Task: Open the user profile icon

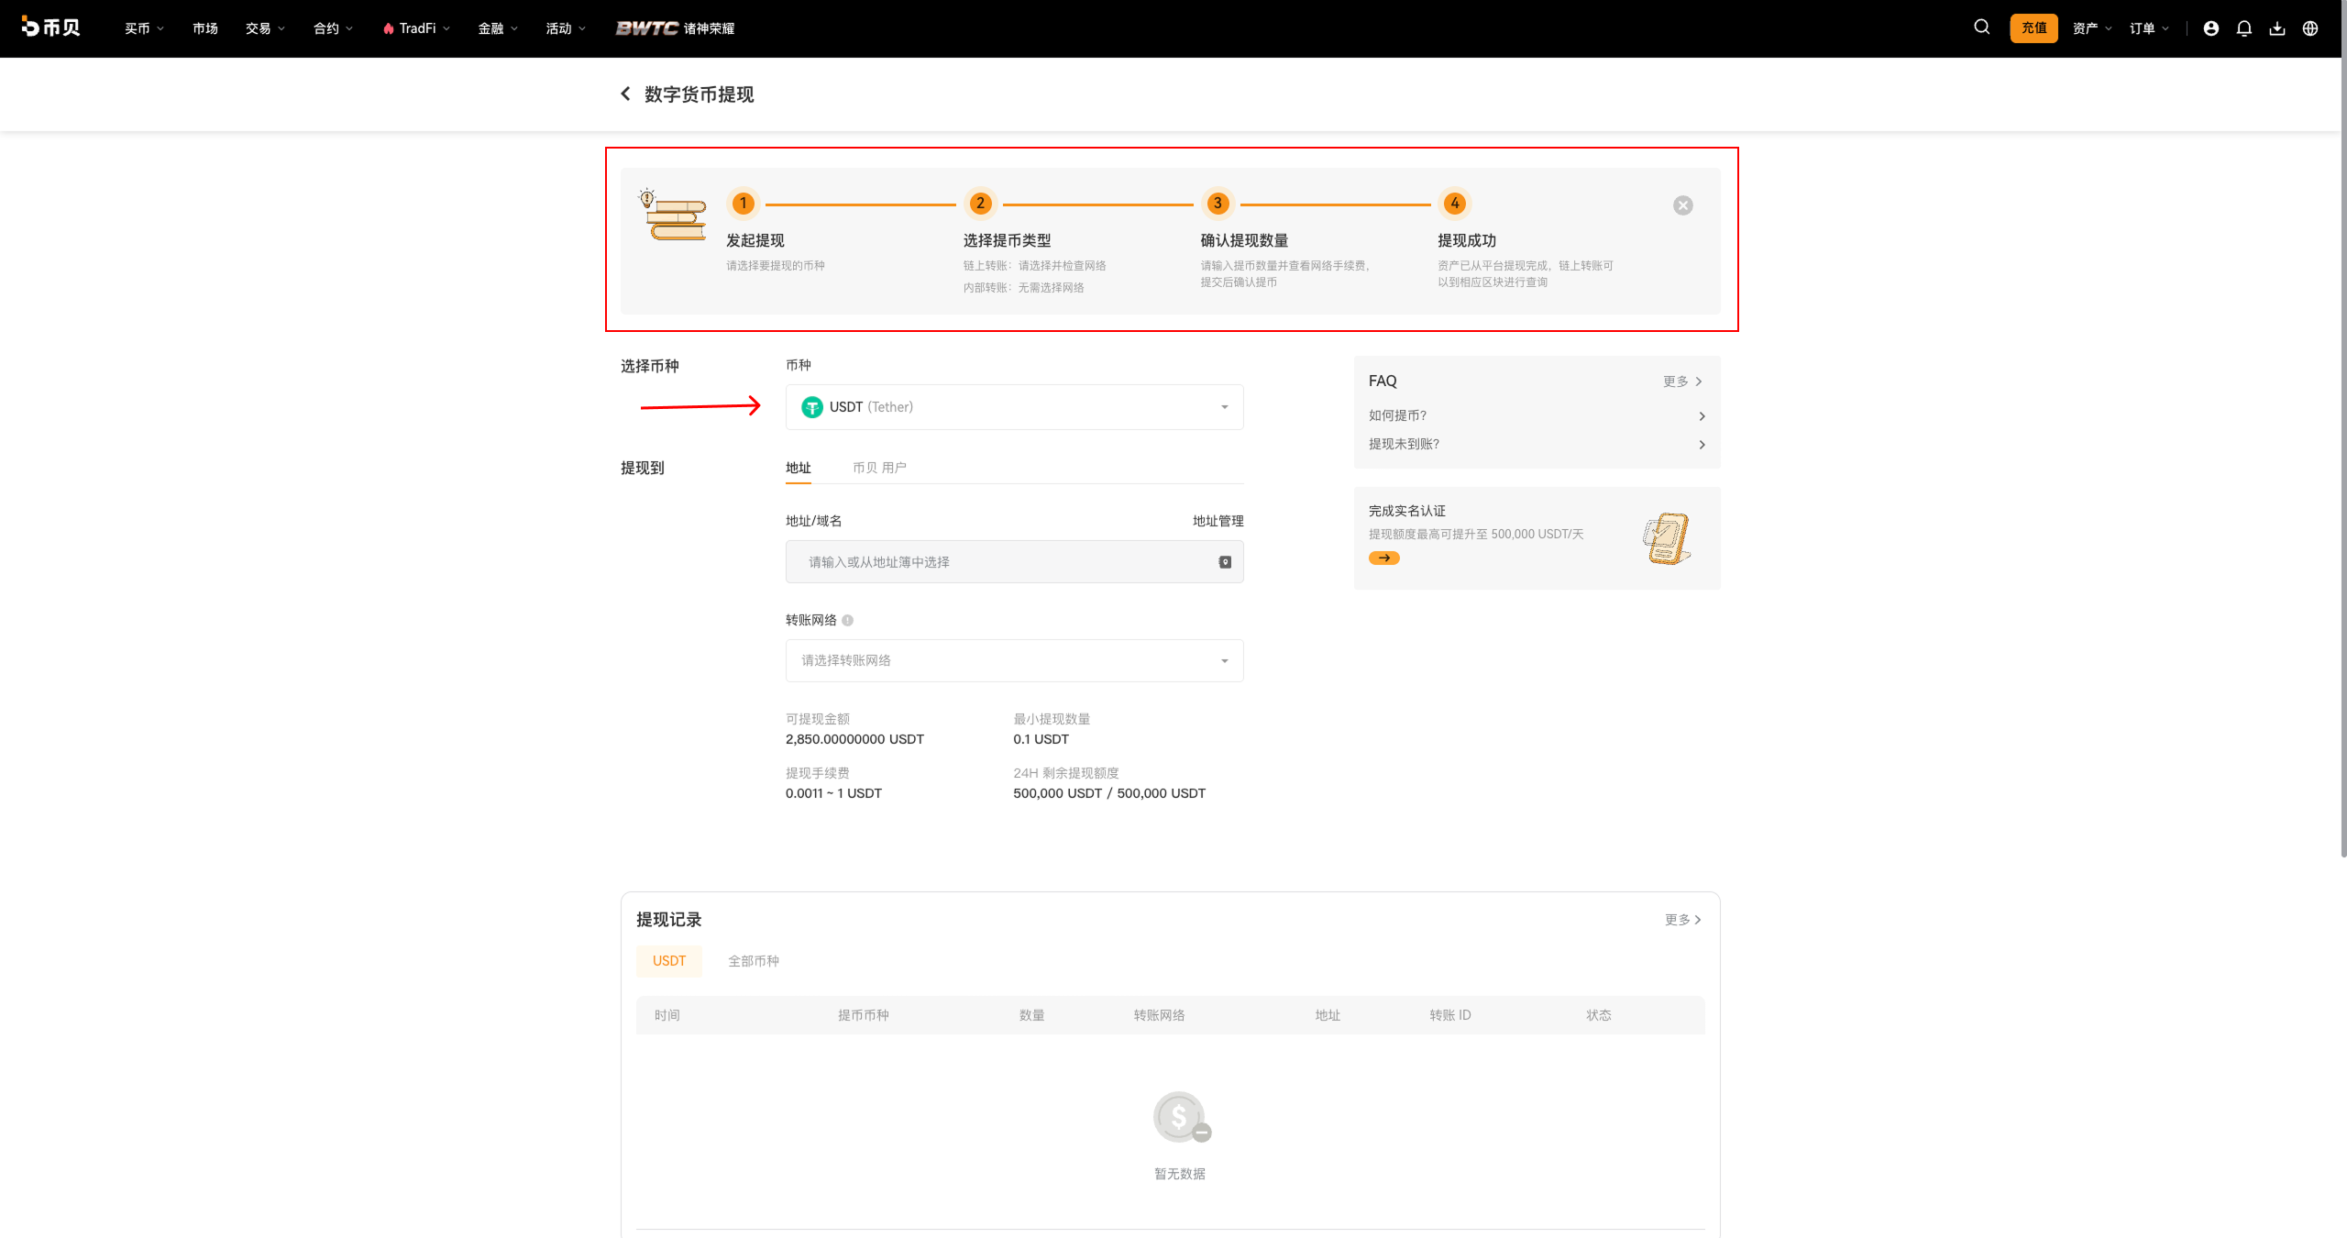Action: click(2210, 28)
